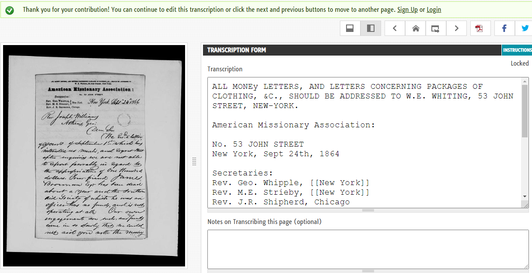Click the scanned letter image
The width and height of the screenshot is (532, 273).
[x=94, y=156]
